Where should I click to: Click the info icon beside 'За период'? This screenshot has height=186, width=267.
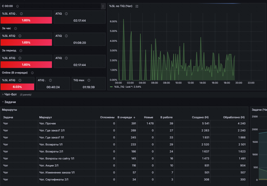(21, 51)
